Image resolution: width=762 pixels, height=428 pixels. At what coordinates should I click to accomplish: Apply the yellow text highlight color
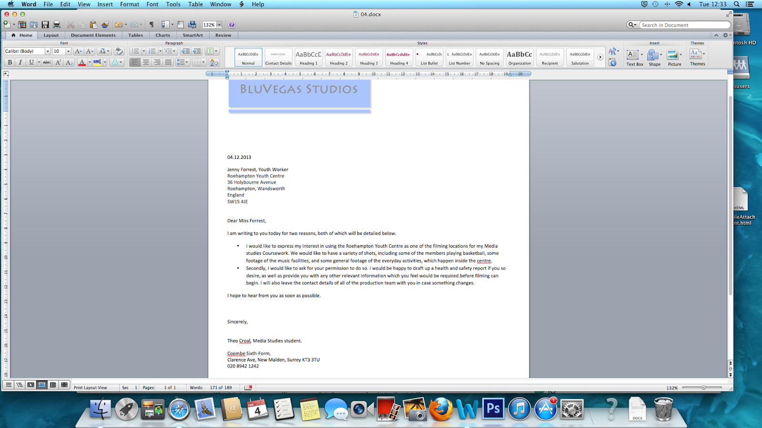click(97, 62)
